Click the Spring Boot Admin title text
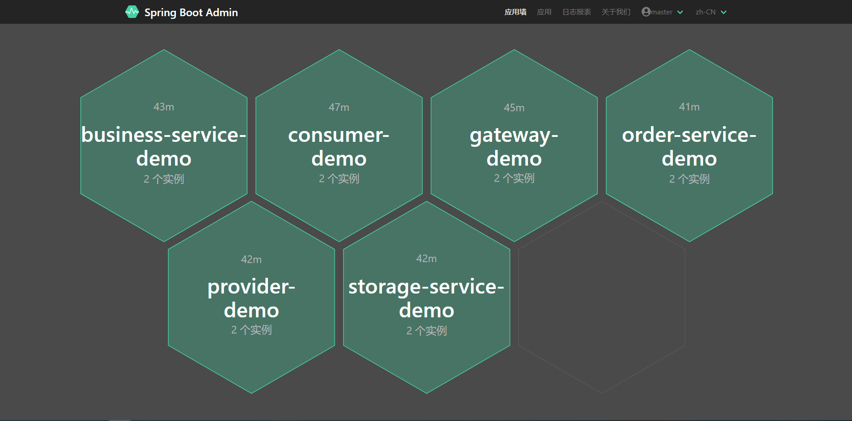This screenshot has width=852, height=421. [x=191, y=13]
